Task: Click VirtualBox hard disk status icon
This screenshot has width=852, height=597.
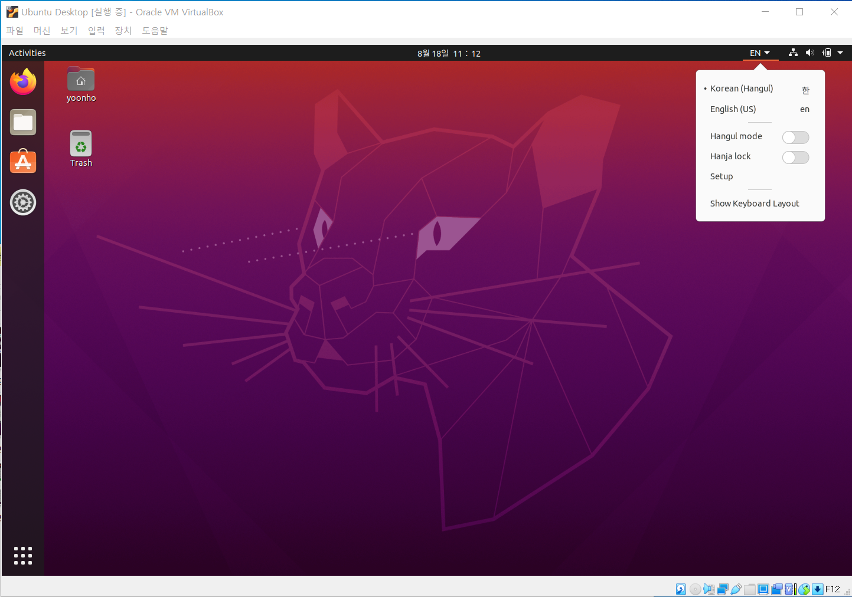Action: pos(681,589)
